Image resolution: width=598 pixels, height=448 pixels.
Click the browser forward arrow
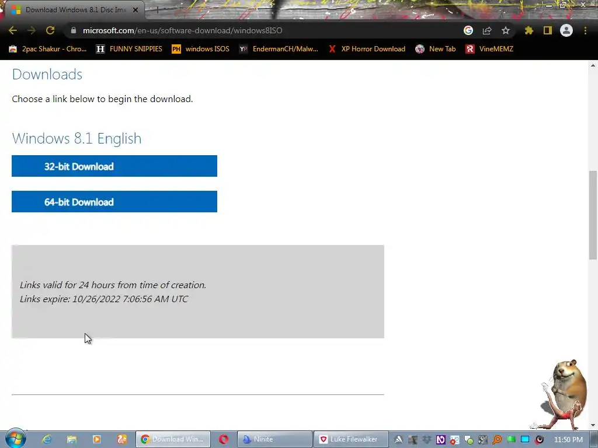[32, 30]
